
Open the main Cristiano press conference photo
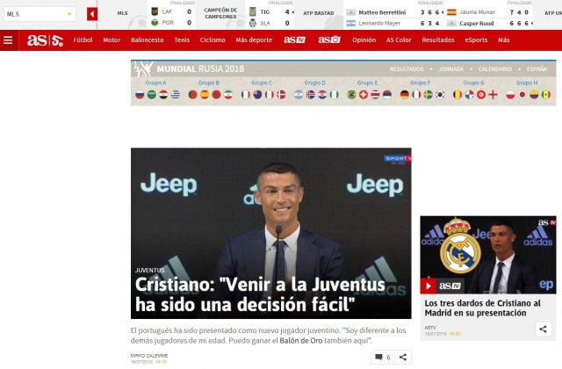tap(271, 233)
